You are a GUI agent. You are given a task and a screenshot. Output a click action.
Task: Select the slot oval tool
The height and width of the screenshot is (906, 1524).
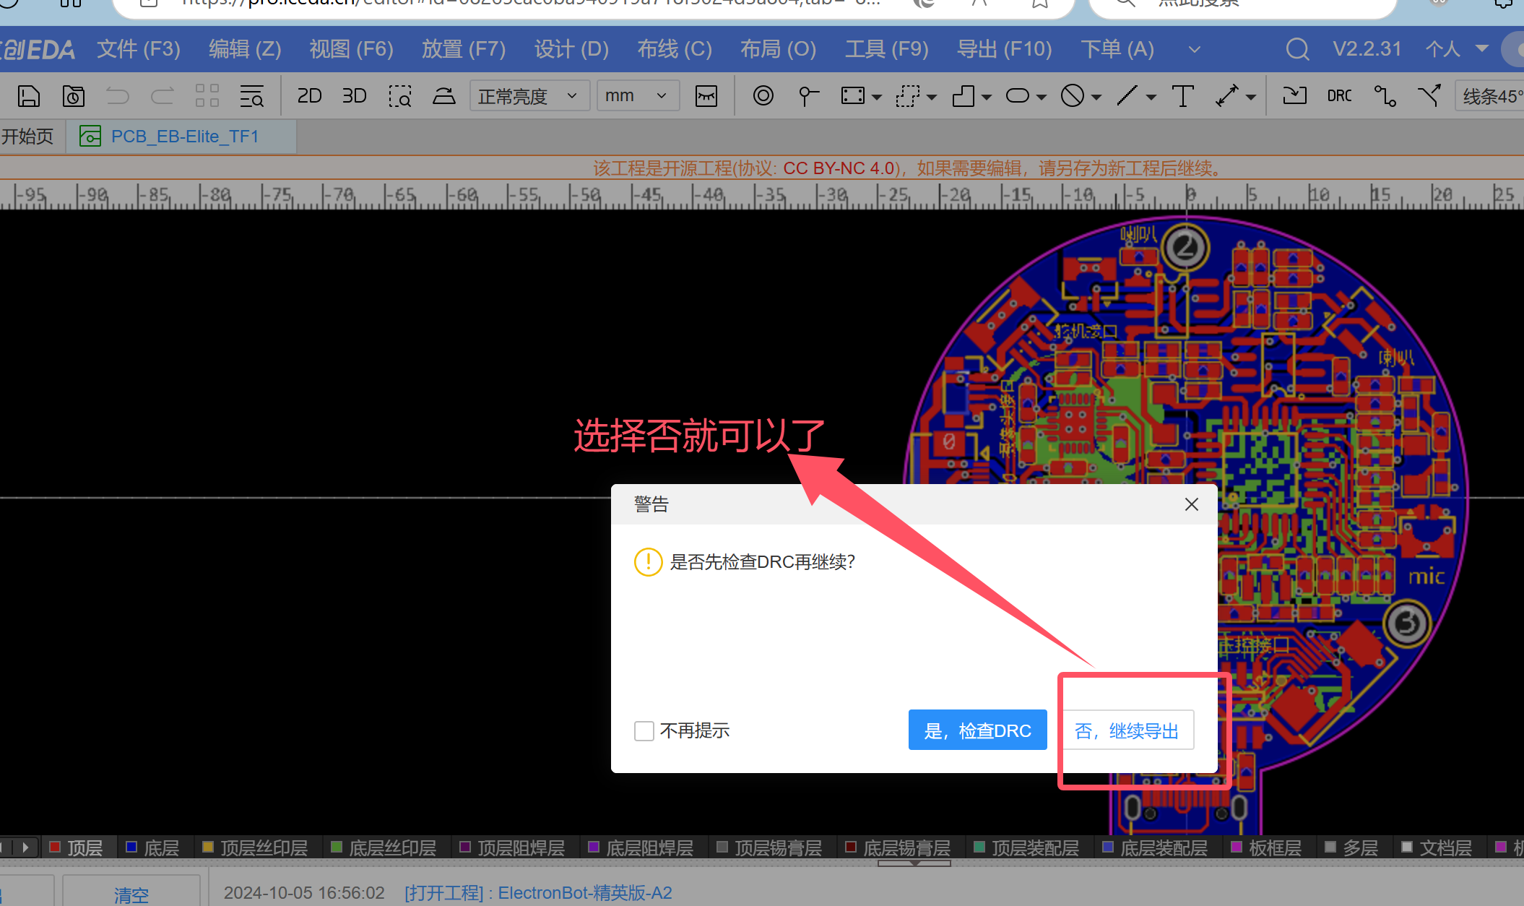coord(1018,96)
